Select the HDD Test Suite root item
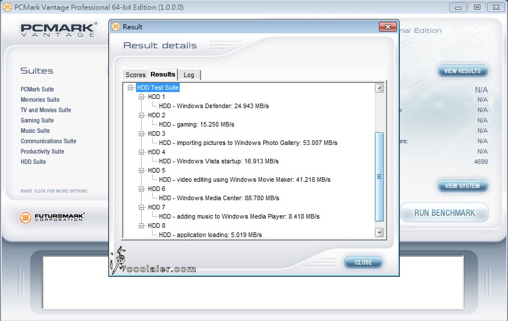Image resolution: width=508 pixels, height=321 pixels. pos(158,87)
